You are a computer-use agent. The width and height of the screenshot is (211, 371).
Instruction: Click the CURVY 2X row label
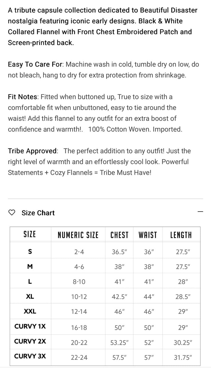tap(30, 341)
